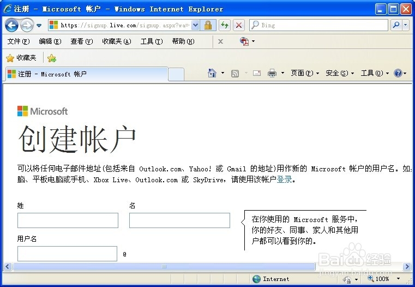The height and width of the screenshot is (287, 415).
Task: Open a new blank tab
Action: [176, 74]
